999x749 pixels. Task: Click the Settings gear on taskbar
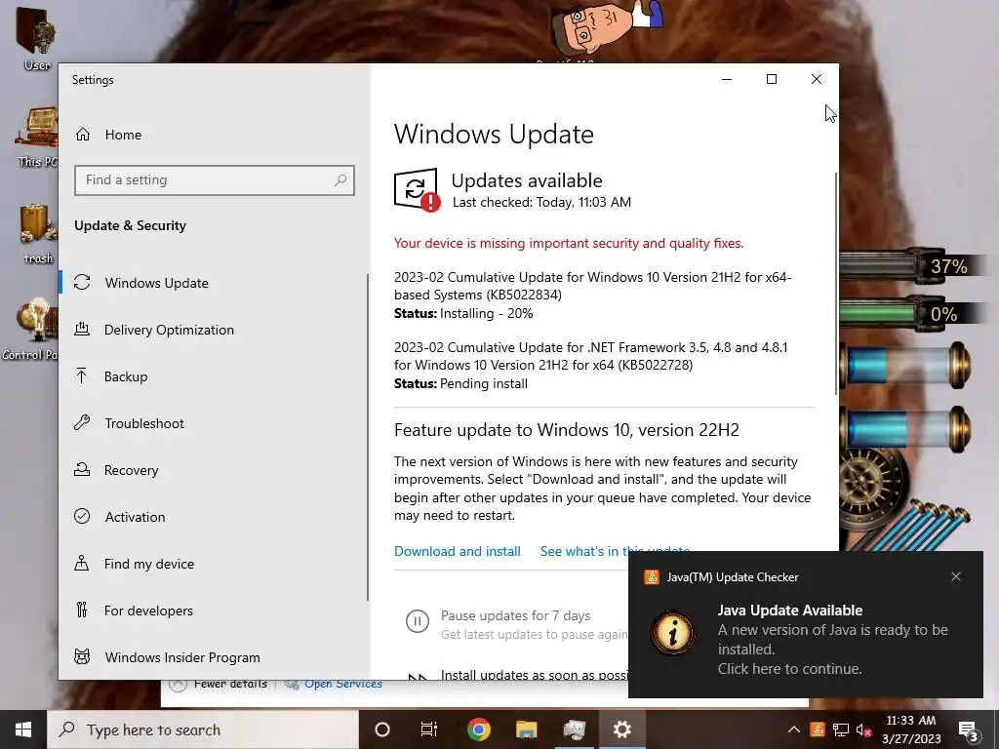click(x=621, y=729)
